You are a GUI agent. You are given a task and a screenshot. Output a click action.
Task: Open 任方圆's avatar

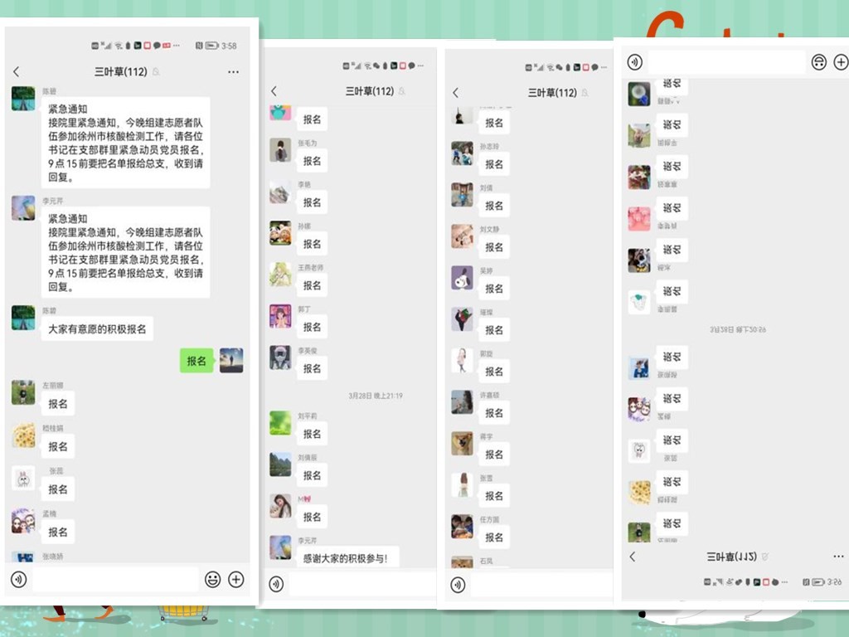[463, 527]
